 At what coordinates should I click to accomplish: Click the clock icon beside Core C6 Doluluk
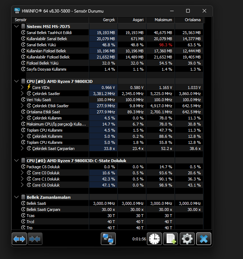pos(29,185)
